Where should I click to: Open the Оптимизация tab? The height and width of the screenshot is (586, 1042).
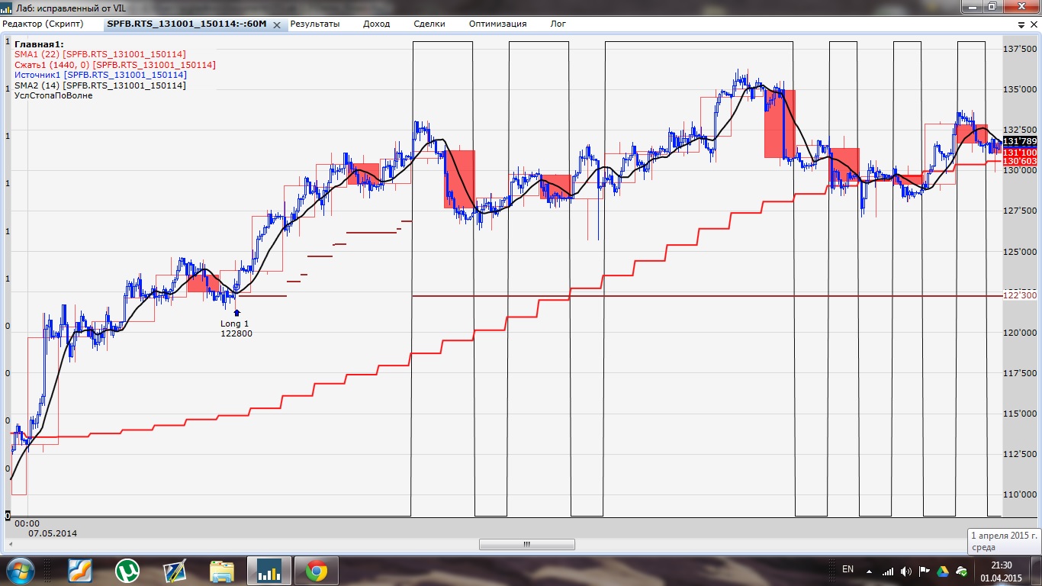click(x=497, y=24)
